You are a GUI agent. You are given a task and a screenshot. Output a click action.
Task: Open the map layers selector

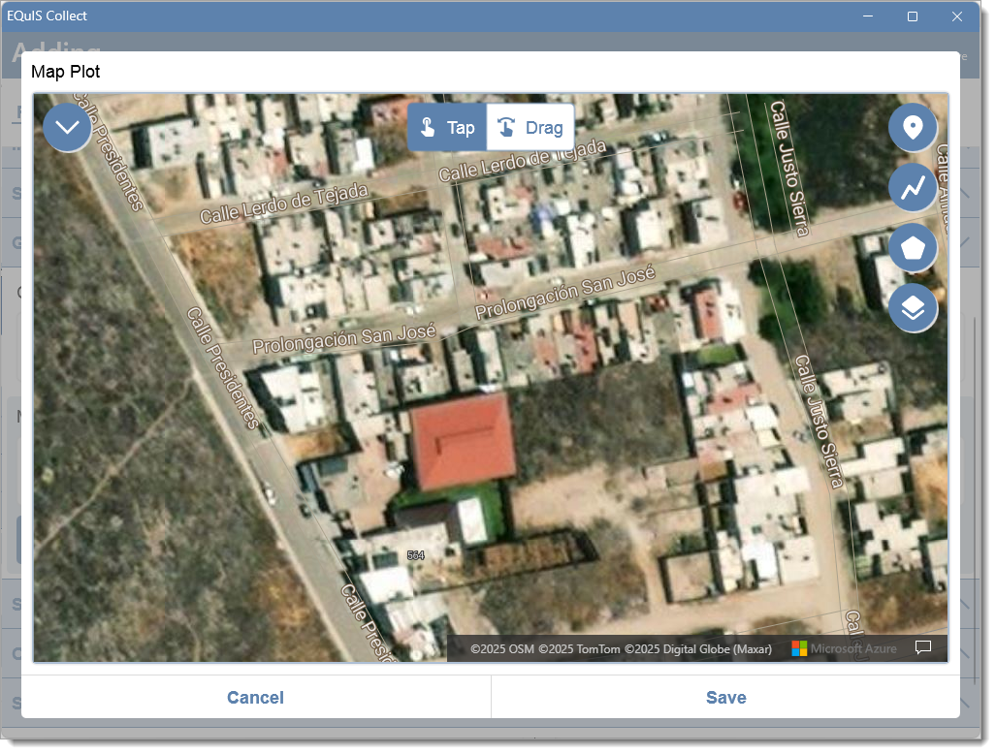pyautogui.click(x=913, y=308)
